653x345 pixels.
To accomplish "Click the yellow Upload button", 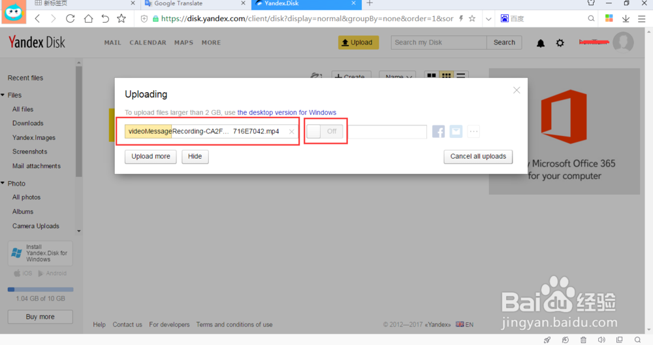I will [358, 42].
